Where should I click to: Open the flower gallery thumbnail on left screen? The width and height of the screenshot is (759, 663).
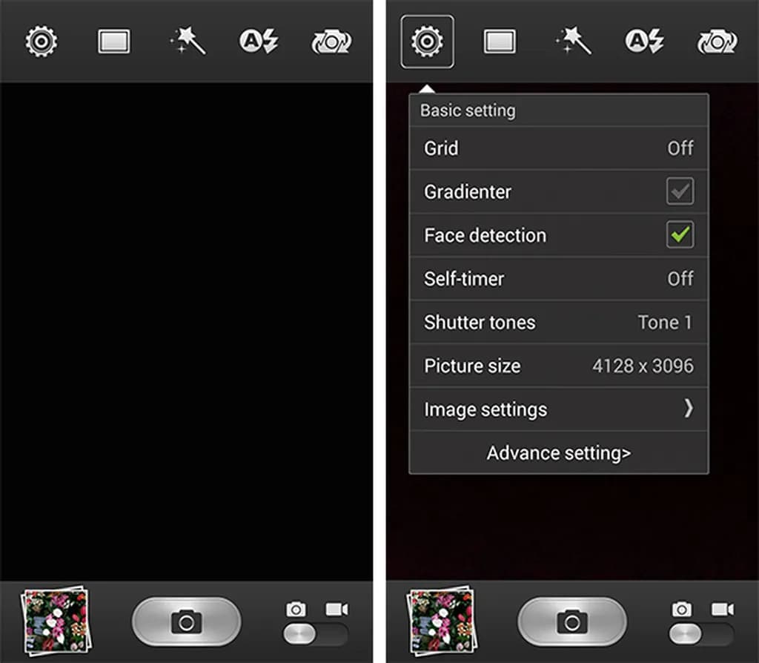click(x=56, y=621)
